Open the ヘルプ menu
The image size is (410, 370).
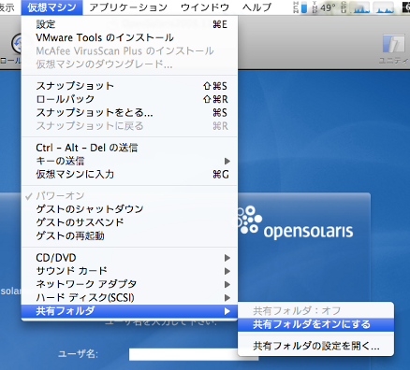(257, 7)
